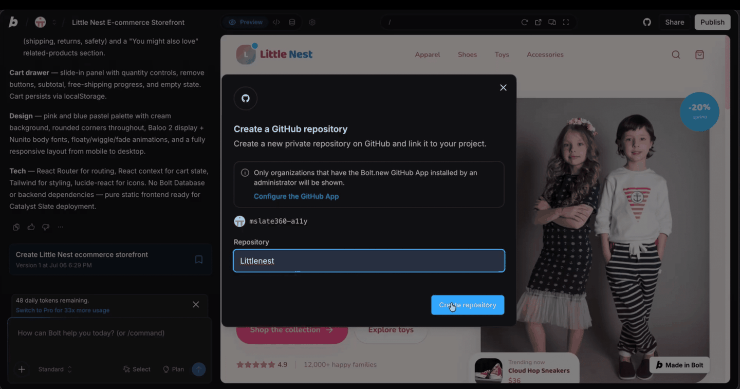This screenshot has height=389, width=740.
Task: Click the plus attach button in chat
Action: 22,369
